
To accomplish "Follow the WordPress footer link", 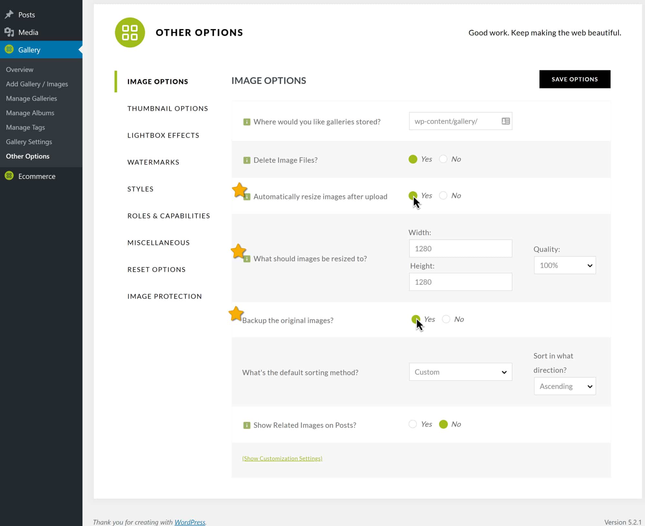I will [190, 522].
